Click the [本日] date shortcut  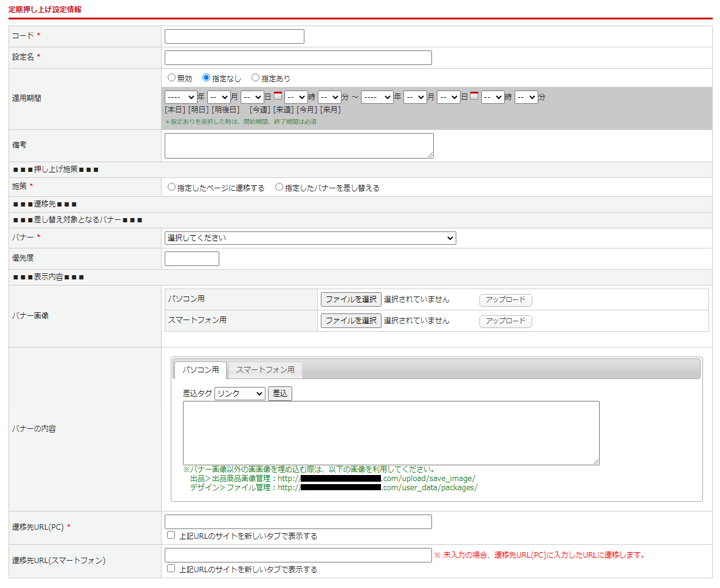click(x=175, y=110)
